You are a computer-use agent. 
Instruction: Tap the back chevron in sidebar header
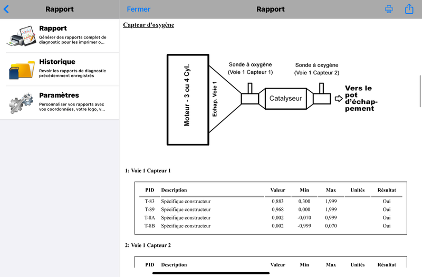pyautogui.click(x=6, y=9)
